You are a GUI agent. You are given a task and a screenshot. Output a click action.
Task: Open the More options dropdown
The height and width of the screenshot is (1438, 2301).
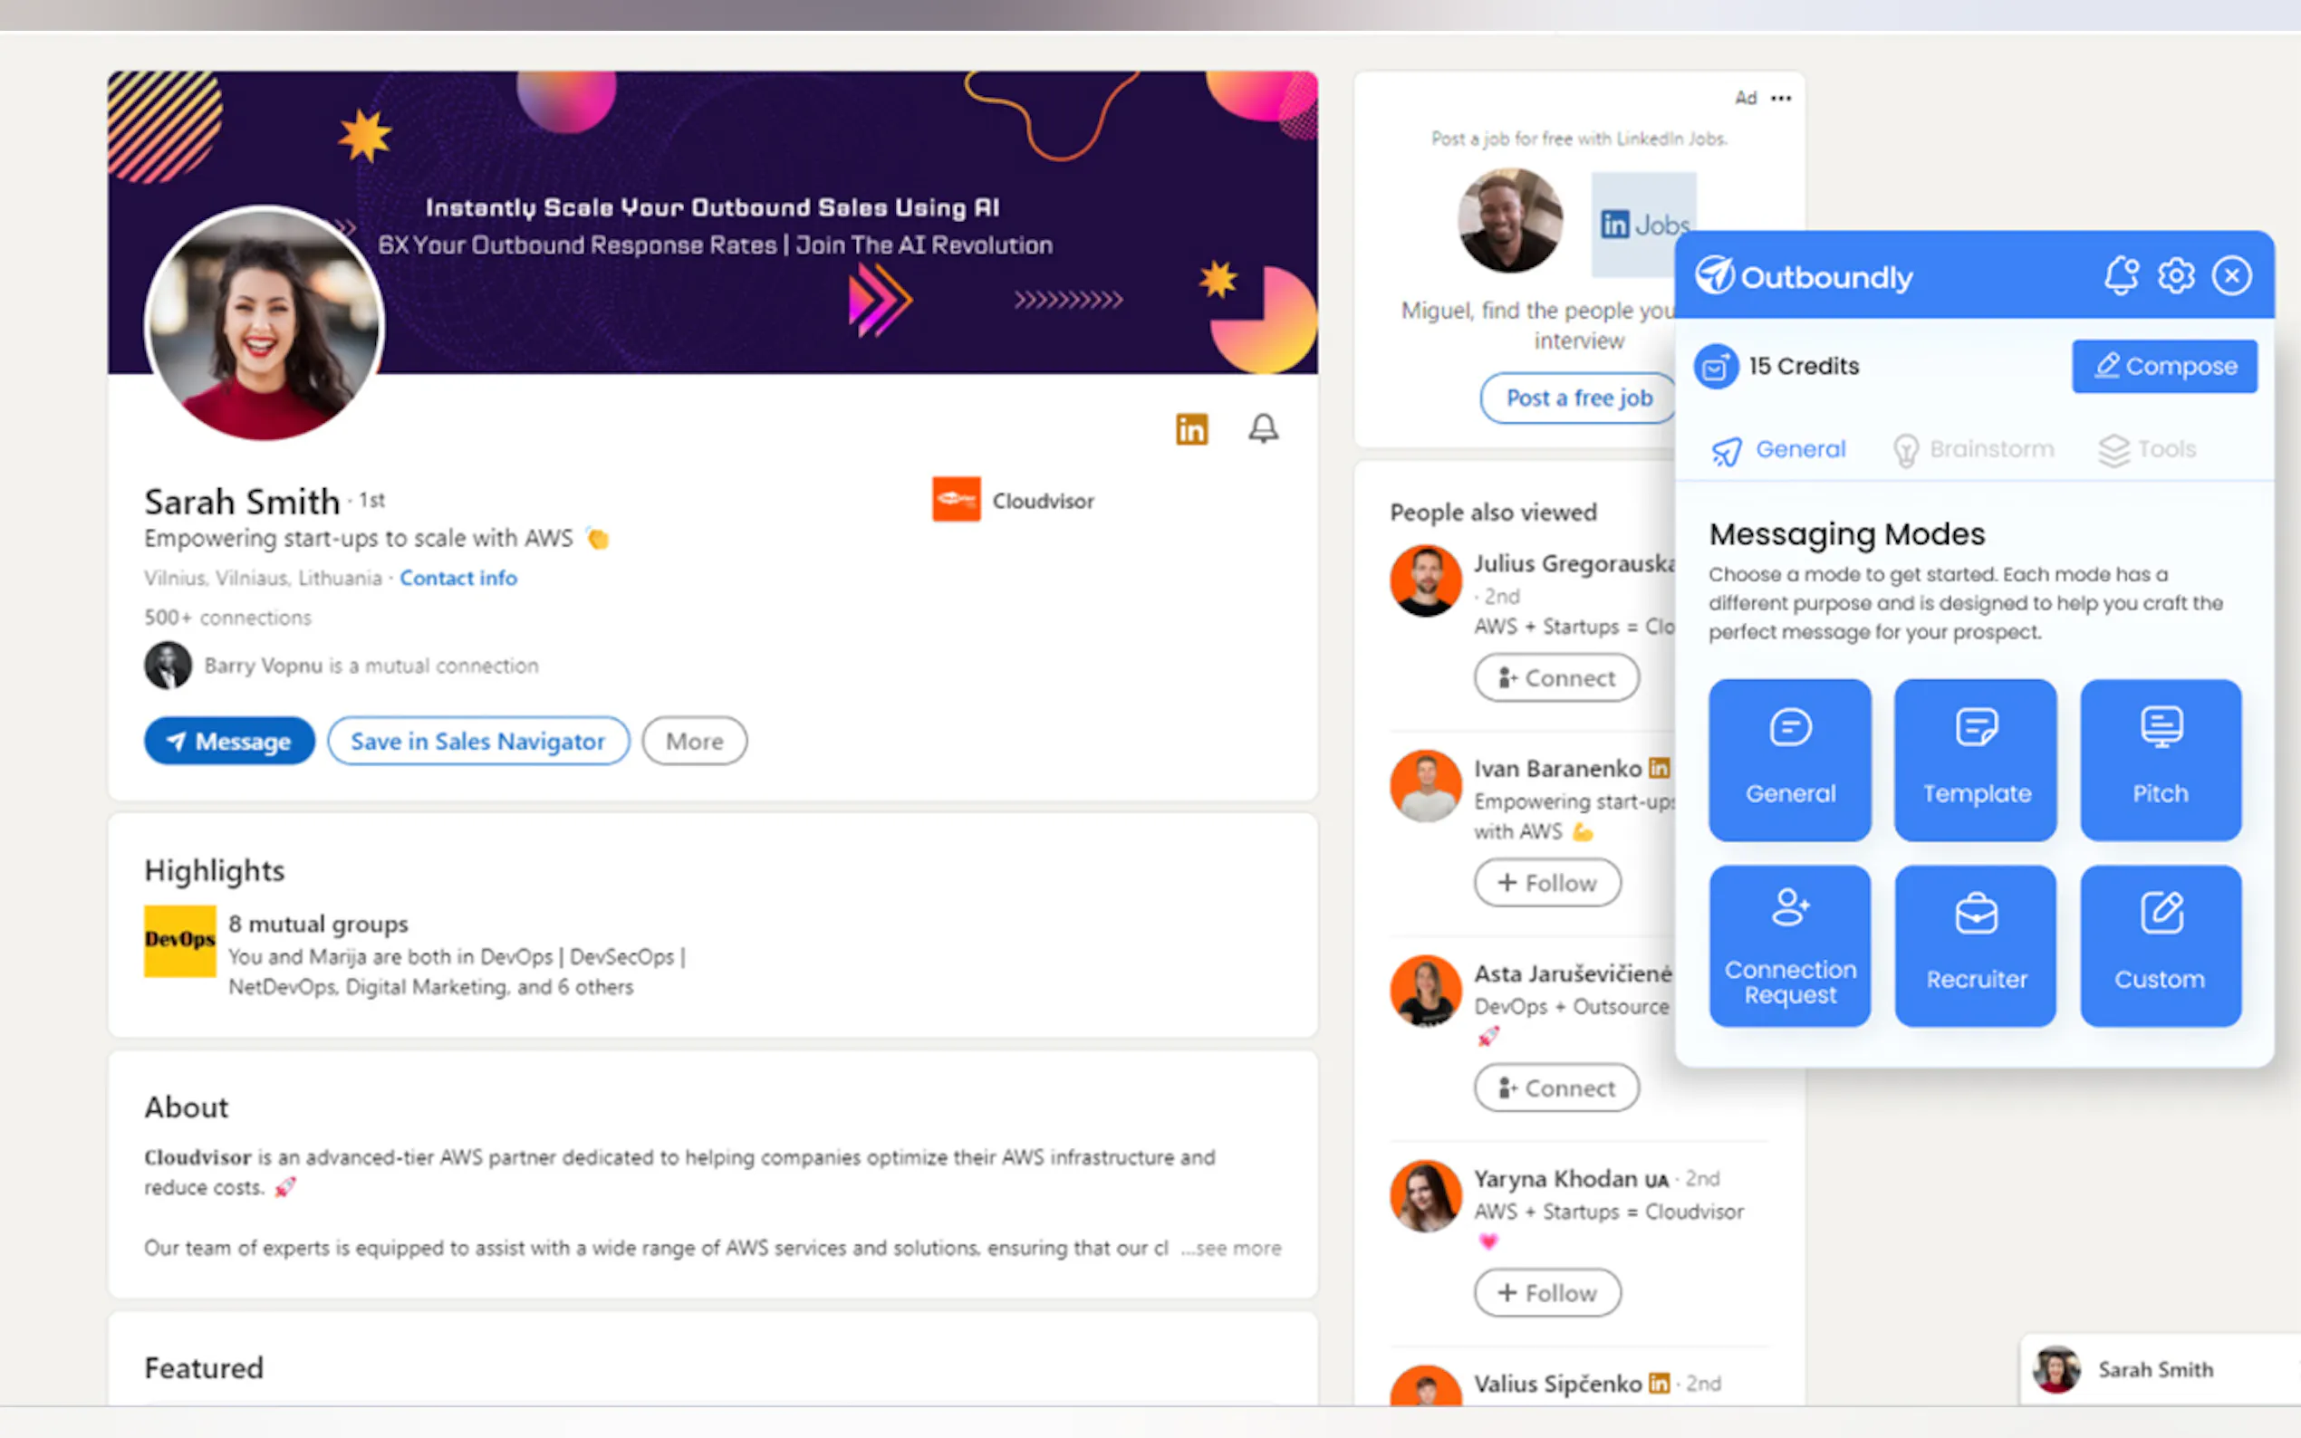(x=693, y=741)
